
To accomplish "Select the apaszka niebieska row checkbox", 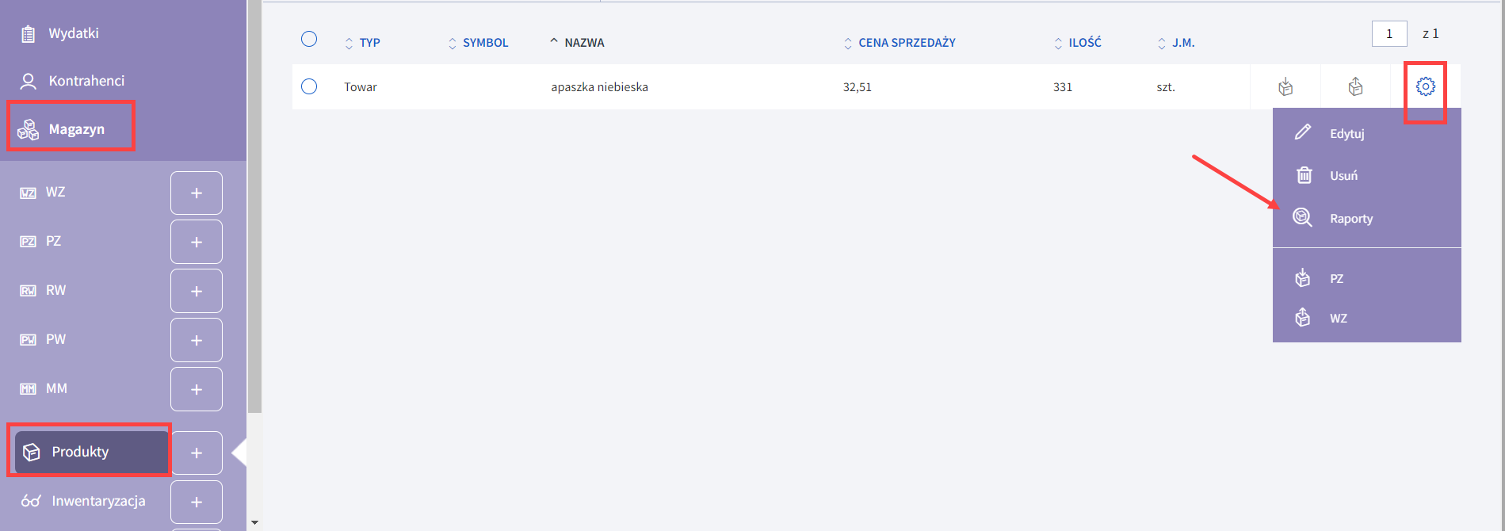I will (x=309, y=87).
